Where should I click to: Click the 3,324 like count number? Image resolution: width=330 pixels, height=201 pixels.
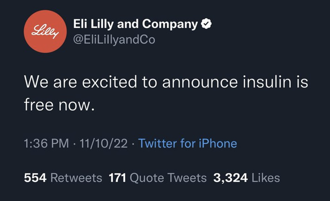point(230,178)
